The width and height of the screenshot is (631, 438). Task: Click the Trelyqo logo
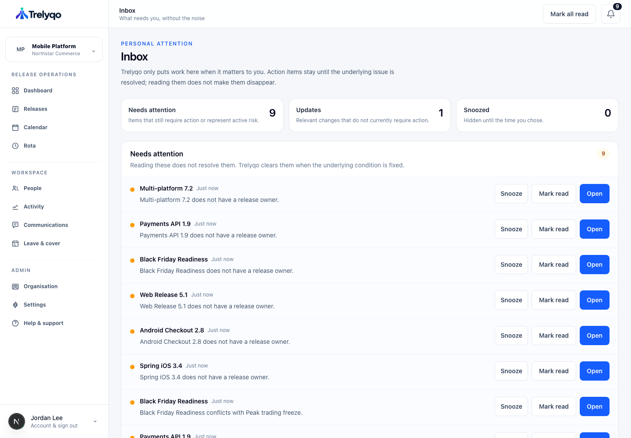click(39, 14)
